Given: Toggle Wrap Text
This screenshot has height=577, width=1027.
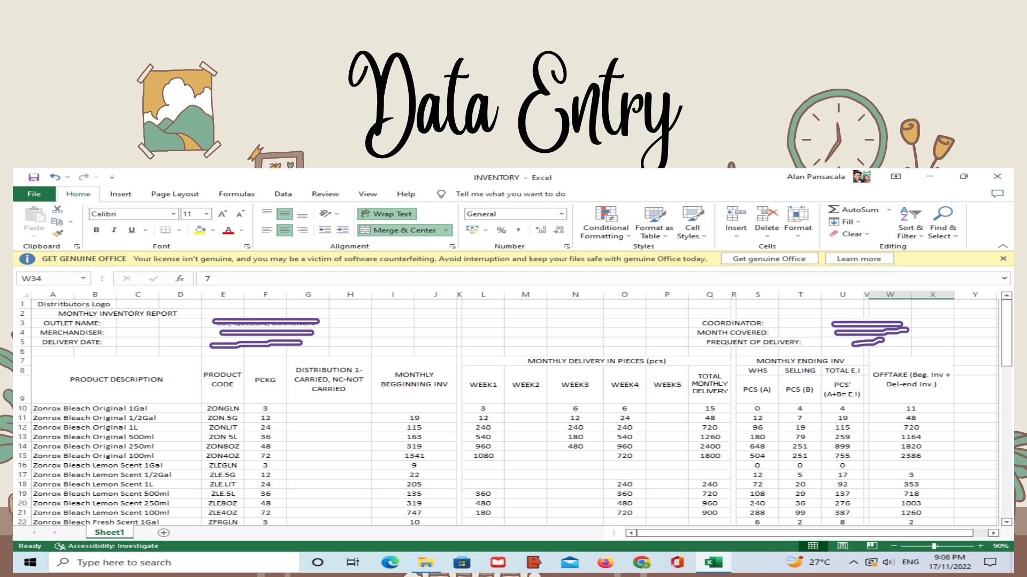Looking at the screenshot, I should tap(387, 214).
